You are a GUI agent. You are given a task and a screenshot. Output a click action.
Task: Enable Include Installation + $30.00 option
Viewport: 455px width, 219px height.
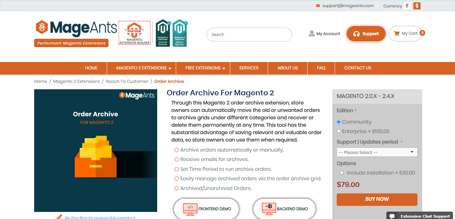[342, 172]
